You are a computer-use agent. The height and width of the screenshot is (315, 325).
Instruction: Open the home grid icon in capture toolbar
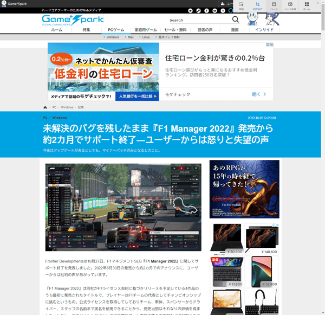(307, 6)
